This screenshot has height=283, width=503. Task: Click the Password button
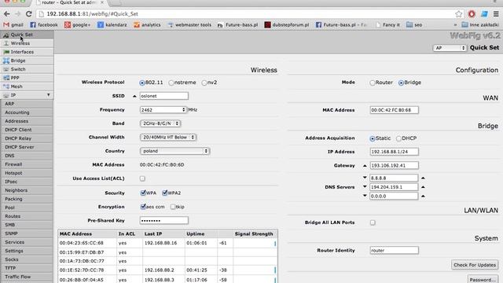pyautogui.click(x=483, y=280)
